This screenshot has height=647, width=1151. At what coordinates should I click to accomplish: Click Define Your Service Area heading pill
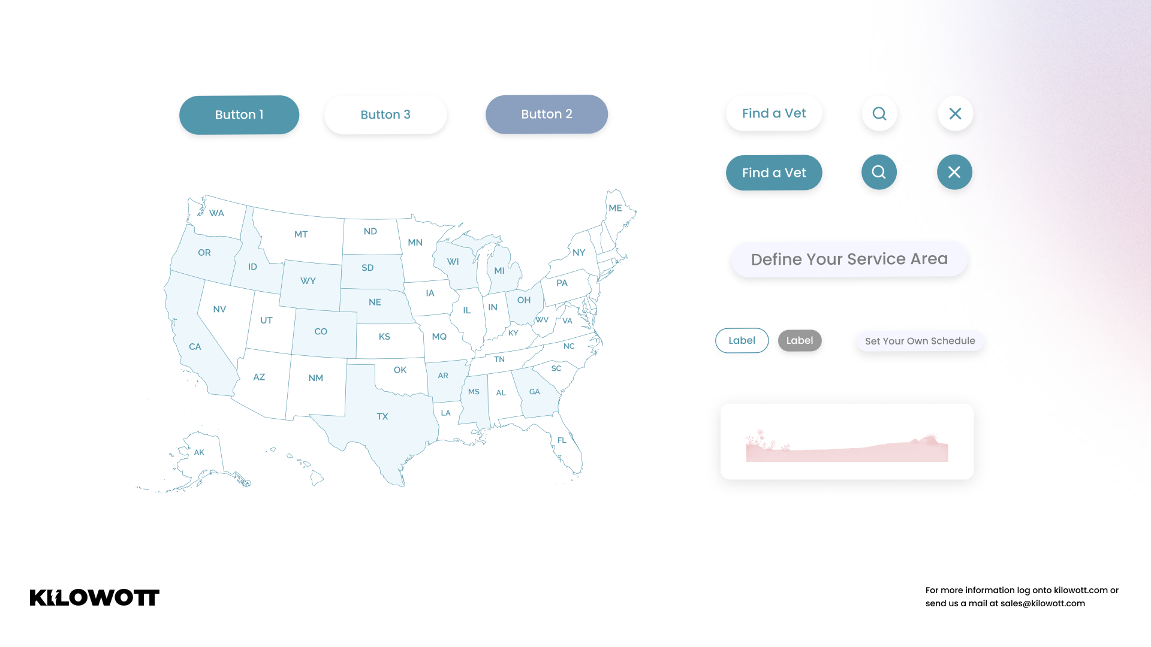coord(849,259)
